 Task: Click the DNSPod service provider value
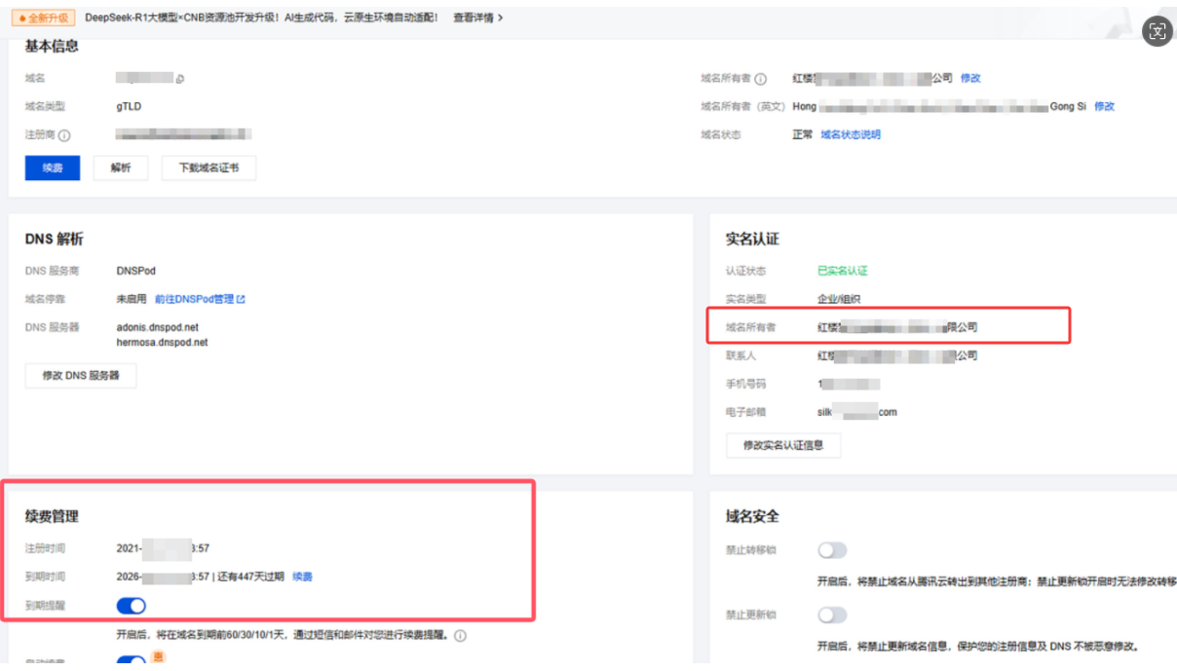tap(135, 271)
